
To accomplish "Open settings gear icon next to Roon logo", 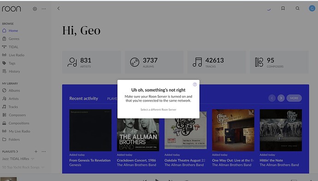I will click(x=35, y=9).
